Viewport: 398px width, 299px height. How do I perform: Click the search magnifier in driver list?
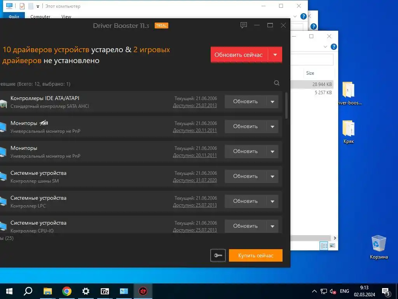coord(277,83)
